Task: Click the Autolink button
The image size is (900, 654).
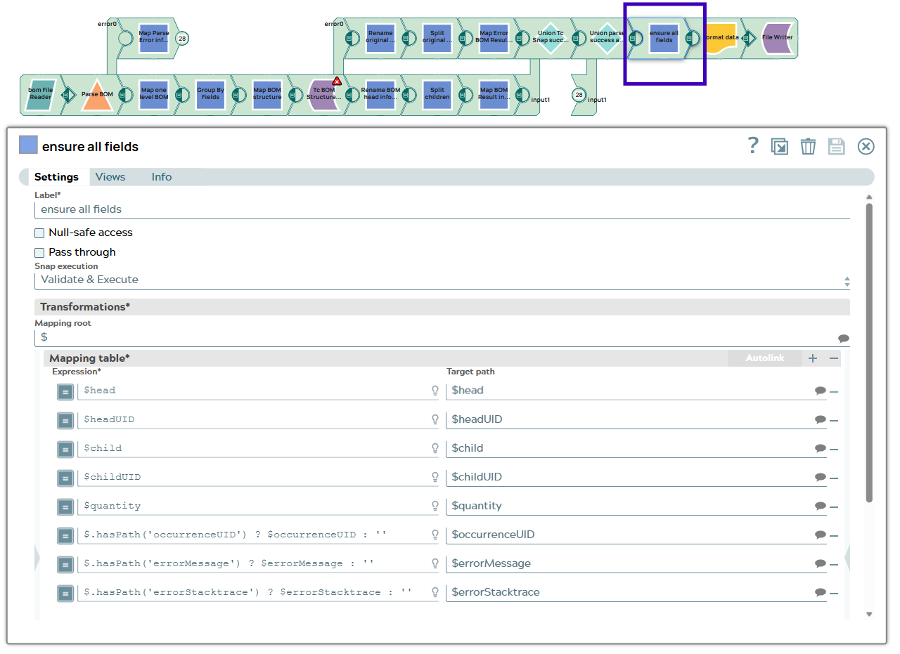Action: tap(765, 358)
